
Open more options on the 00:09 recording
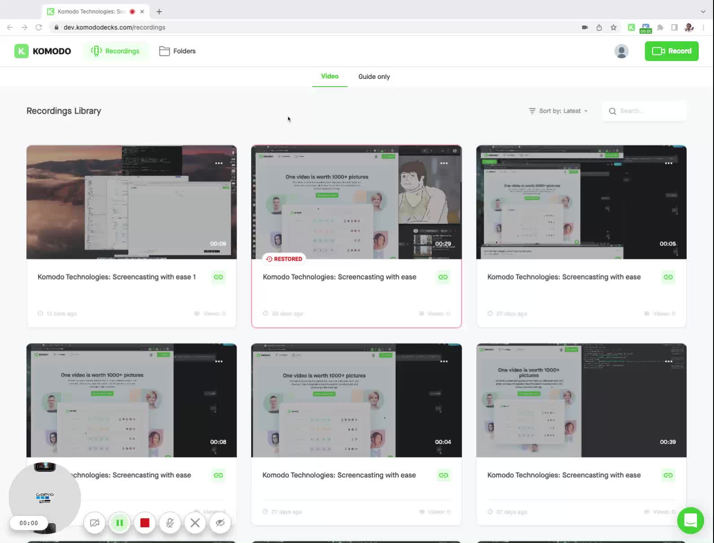point(219,163)
